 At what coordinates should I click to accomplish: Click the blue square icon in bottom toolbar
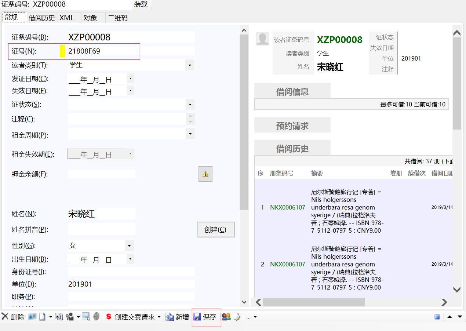tap(437, 317)
